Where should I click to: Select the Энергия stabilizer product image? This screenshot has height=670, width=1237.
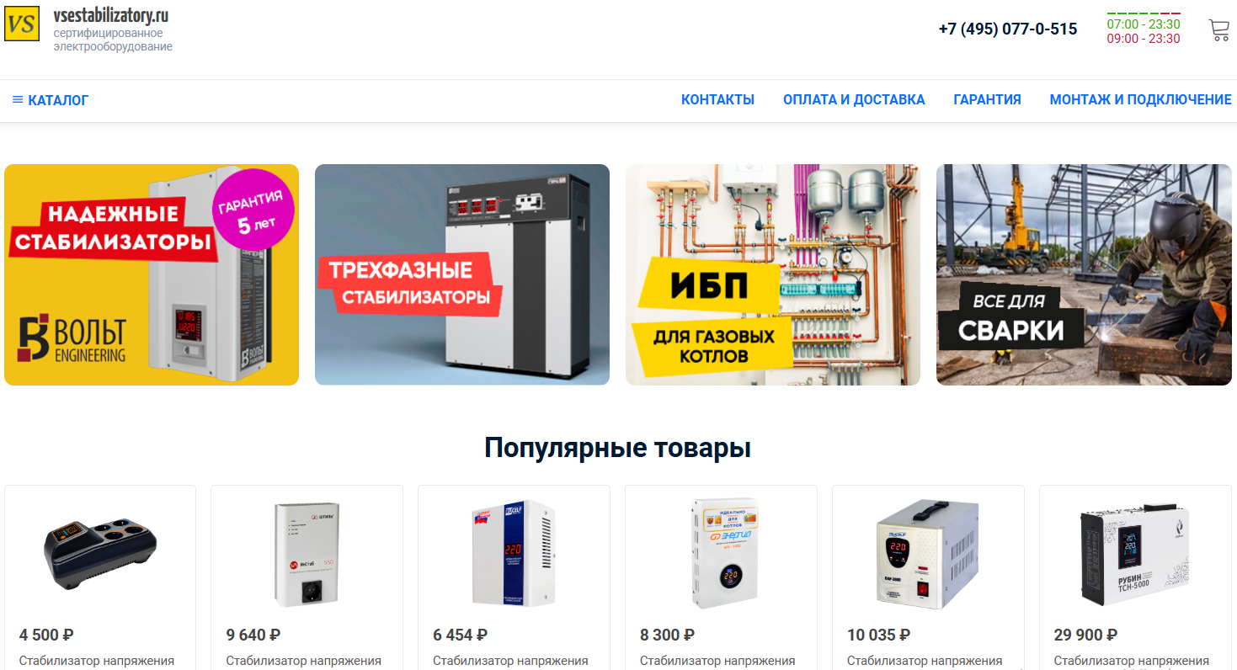(x=721, y=553)
